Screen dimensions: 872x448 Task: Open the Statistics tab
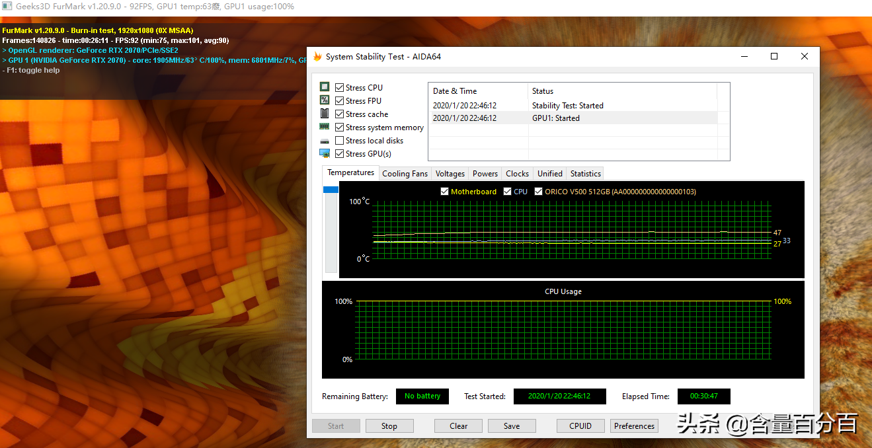click(x=586, y=173)
